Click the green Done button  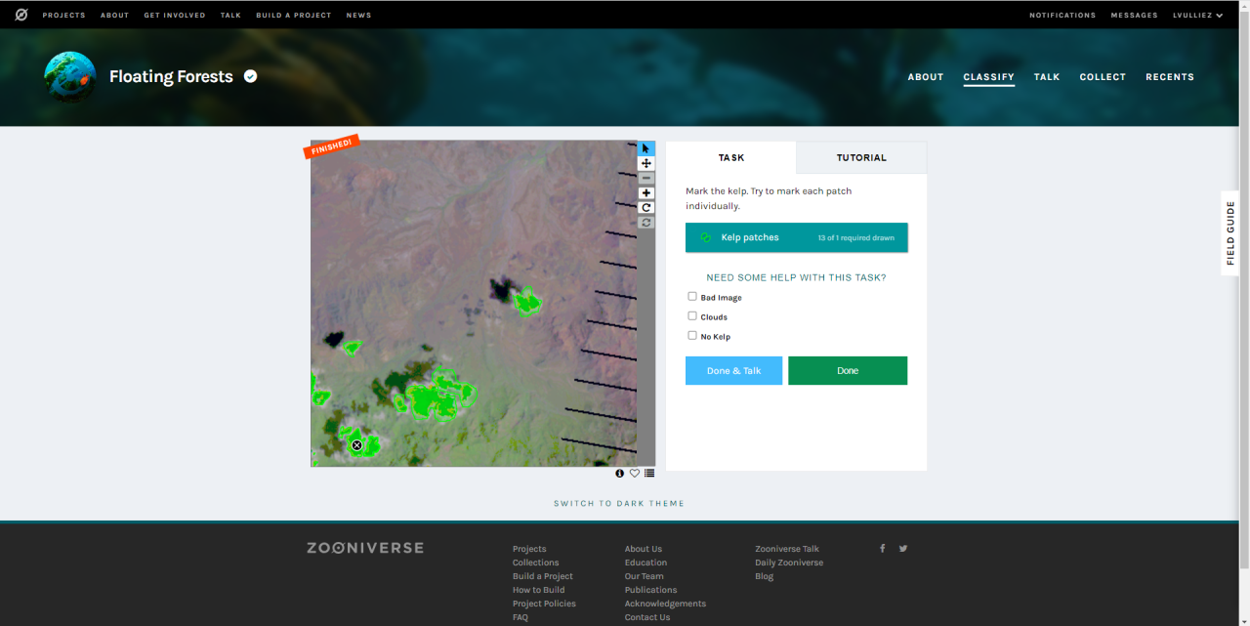tap(848, 371)
